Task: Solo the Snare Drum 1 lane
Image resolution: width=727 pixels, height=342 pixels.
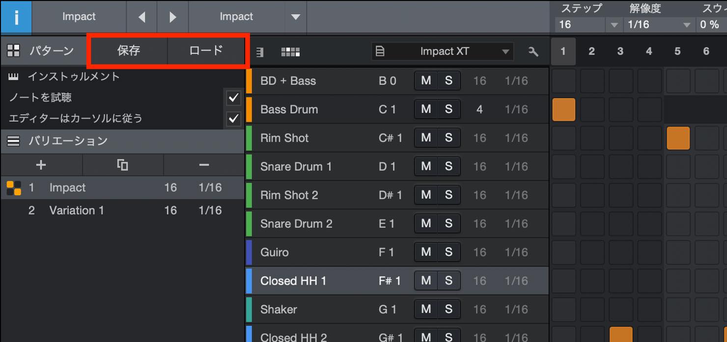Action: [x=448, y=166]
